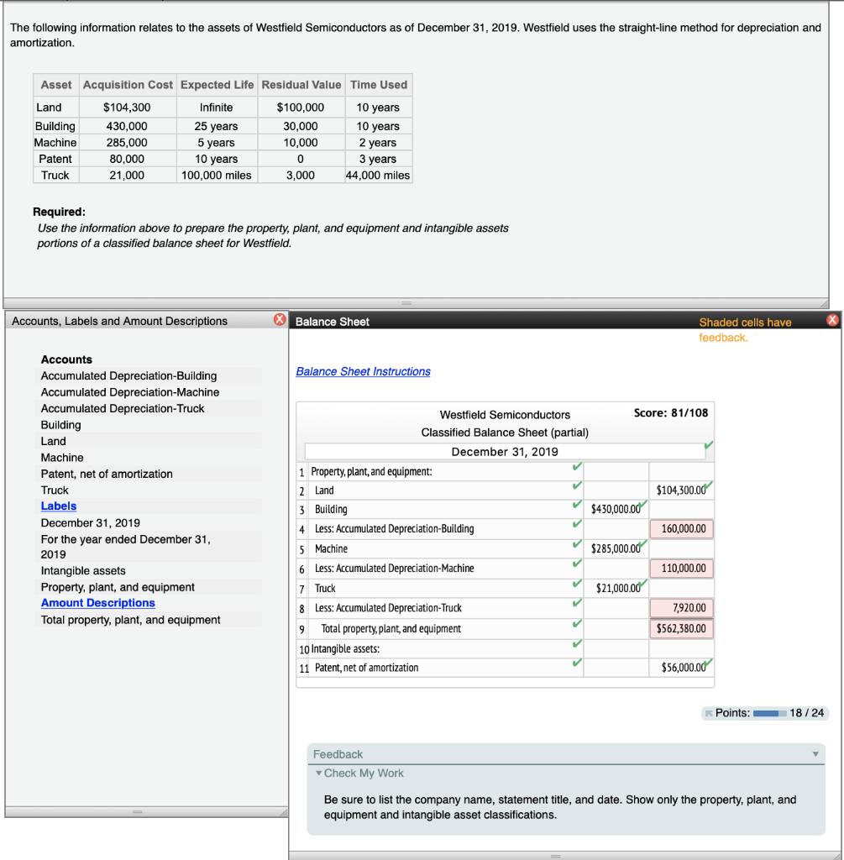The width and height of the screenshot is (844, 860).
Task: Select the $104,300.00 Land amount cell
Action: (681, 490)
